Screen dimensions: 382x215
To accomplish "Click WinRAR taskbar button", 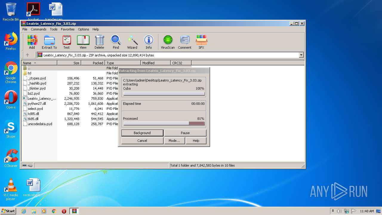I will [74, 211].
